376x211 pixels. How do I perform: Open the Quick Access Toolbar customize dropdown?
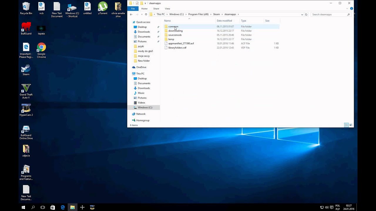[x=145, y=3]
